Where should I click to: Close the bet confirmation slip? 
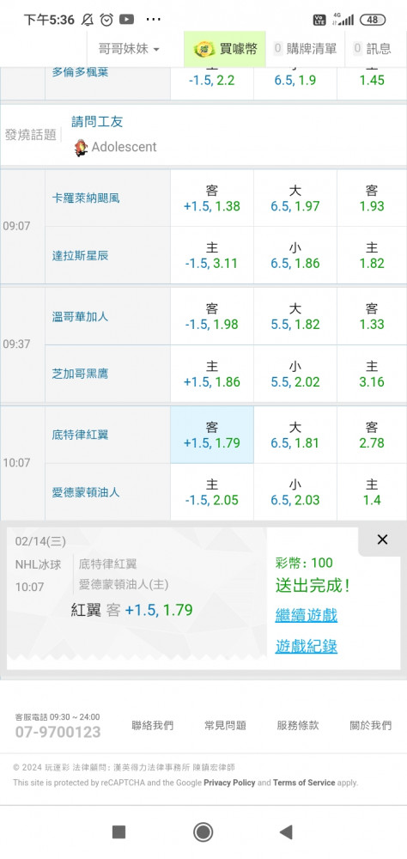[x=382, y=539]
